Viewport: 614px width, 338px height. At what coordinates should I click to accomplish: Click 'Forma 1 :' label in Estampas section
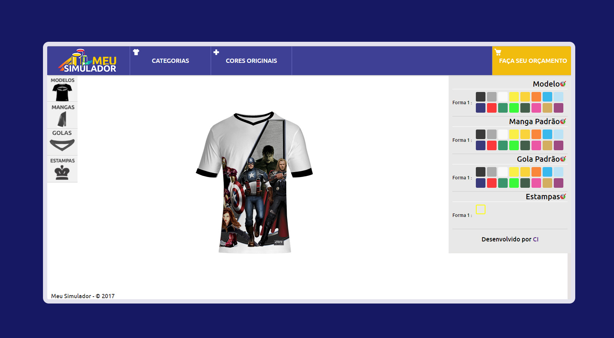(x=462, y=215)
